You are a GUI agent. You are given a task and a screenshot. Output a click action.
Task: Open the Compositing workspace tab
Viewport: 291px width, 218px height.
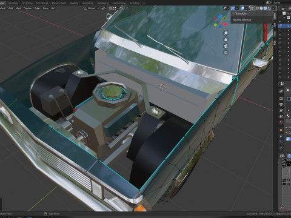[119, 3]
